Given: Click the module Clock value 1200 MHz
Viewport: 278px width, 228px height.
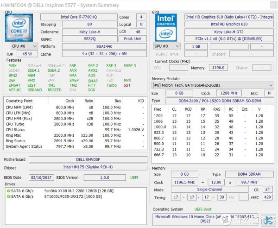Looking at the screenshot, I should [229, 93].
